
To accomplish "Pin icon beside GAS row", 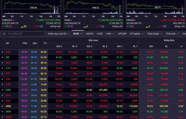I will pyautogui.click(x=2, y=79).
